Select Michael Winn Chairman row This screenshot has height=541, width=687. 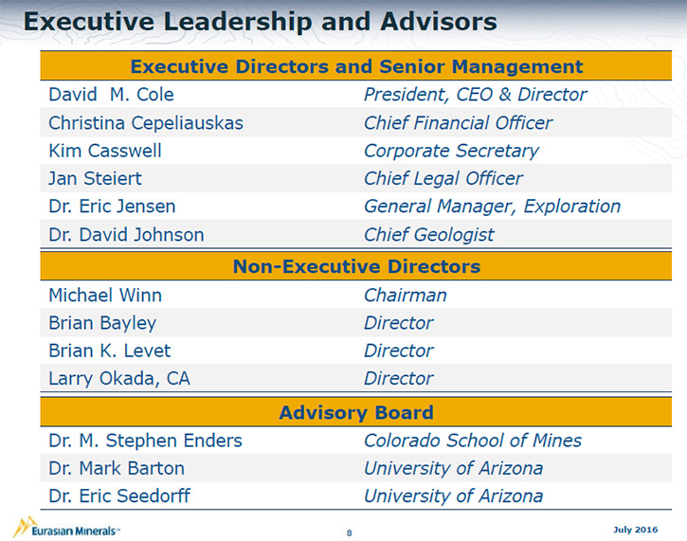coord(355,295)
